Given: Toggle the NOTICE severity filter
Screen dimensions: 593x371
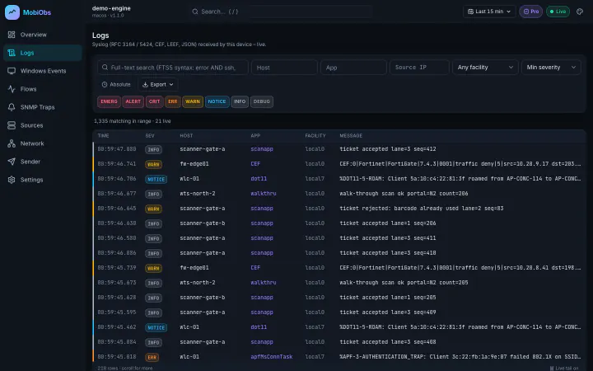Looking at the screenshot, I should point(217,101).
